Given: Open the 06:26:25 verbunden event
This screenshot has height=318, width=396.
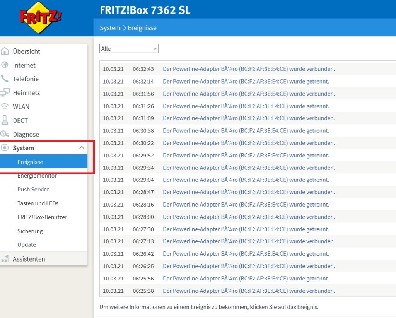Looking at the screenshot, I should click(249, 266).
